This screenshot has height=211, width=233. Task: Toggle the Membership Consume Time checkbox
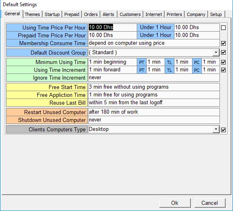223,43
